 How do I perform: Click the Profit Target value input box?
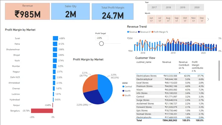click(102, 38)
